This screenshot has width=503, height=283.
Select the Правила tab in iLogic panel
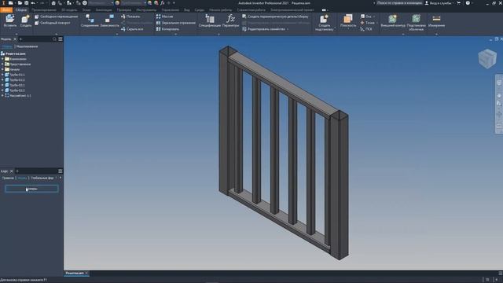(8, 178)
